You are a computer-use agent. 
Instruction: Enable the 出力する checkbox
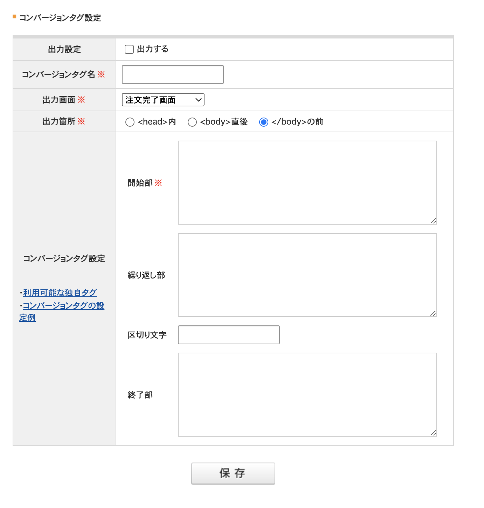pos(129,49)
